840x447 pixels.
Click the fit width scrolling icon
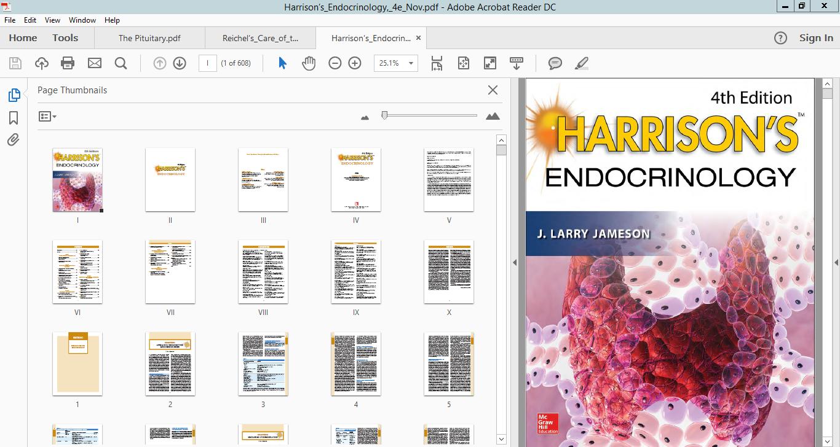pyautogui.click(x=437, y=63)
